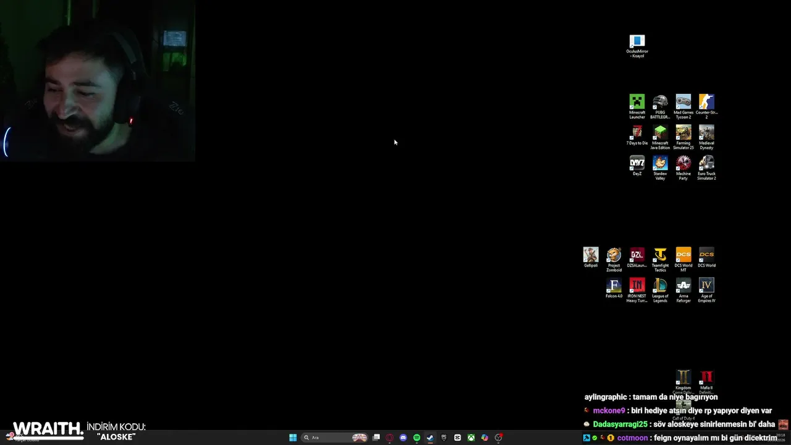The image size is (791, 445).
Task: Click Minecraft Java Edition desktop icon
Action: tap(660, 137)
